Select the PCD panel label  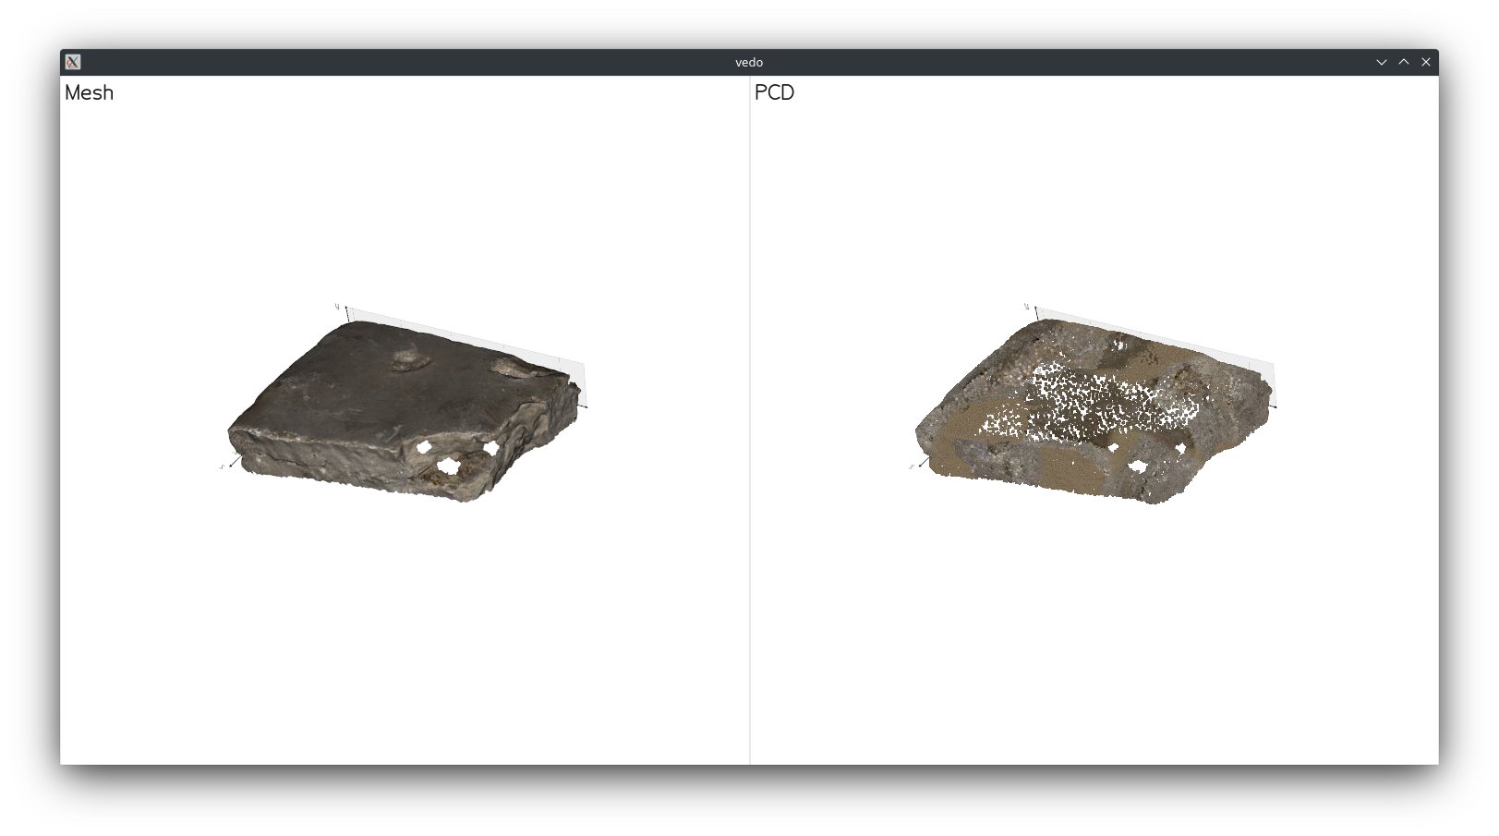click(x=773, y=92)
